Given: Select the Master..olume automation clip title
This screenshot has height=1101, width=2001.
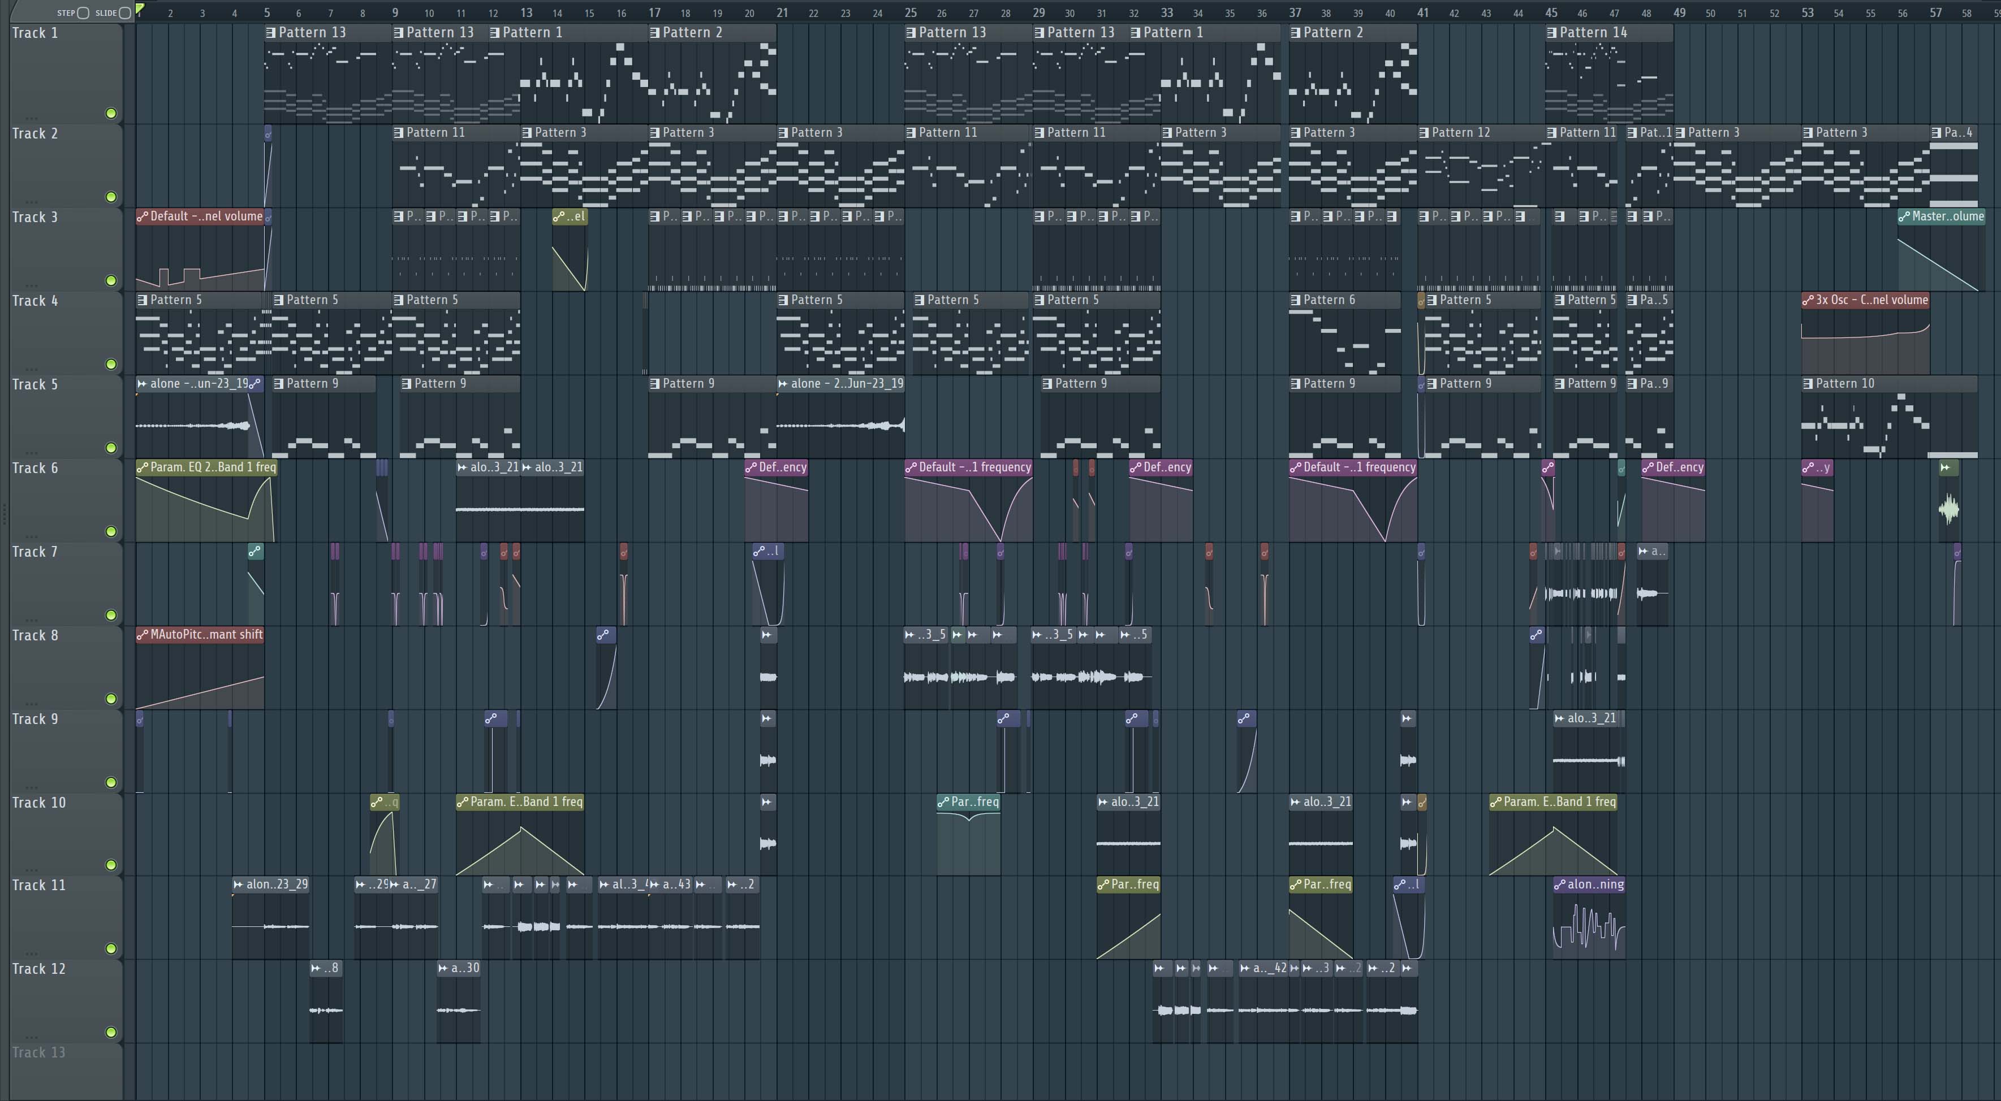Looking at the screenshot, I should pyautogui.click(x=1941, y=216).
